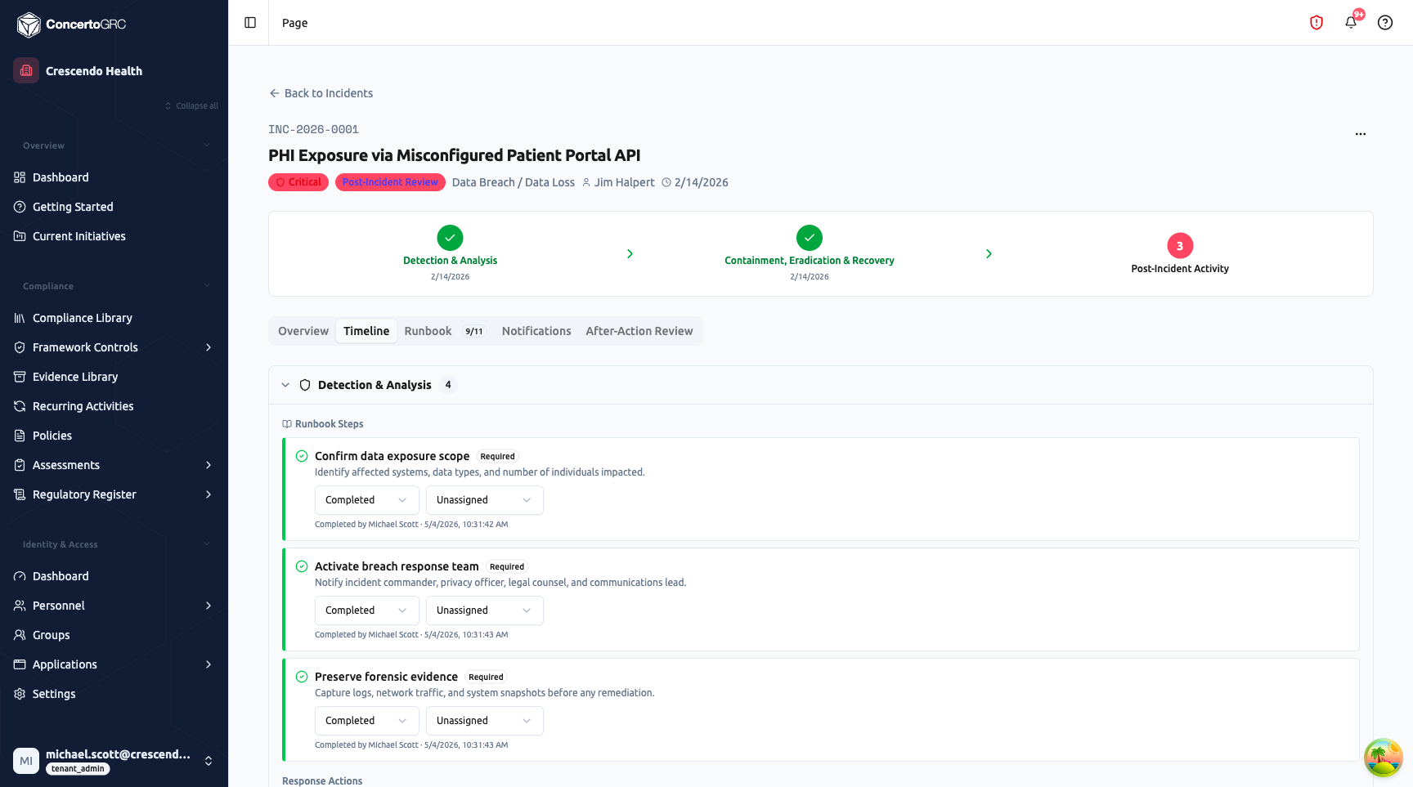Go back to Incidents
The width and height of the screenshot is (1413, 787).
[321, 93]
